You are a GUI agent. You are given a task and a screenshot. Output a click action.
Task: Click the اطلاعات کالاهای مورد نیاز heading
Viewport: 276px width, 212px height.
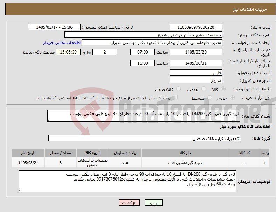click(x=245, y=127)
